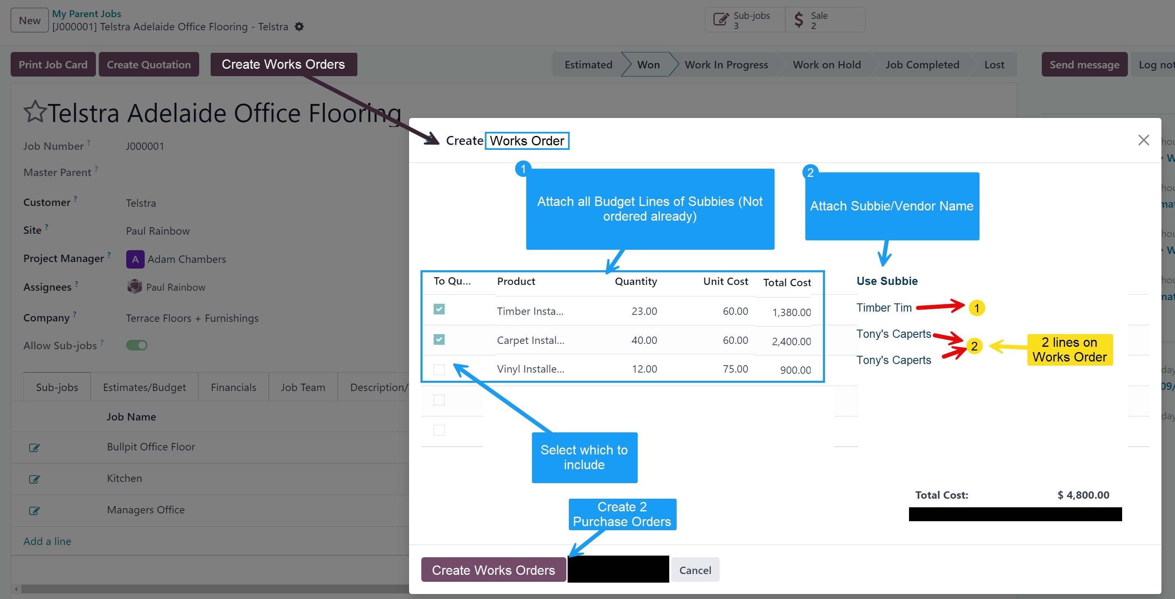Screen dimensions: 1175x599
Task: Check the Vinyl Installation line checkbox
Action: pos(439,369)
